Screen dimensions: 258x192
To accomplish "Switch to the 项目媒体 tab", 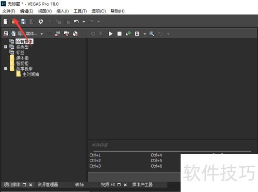I will pos(12,185).
